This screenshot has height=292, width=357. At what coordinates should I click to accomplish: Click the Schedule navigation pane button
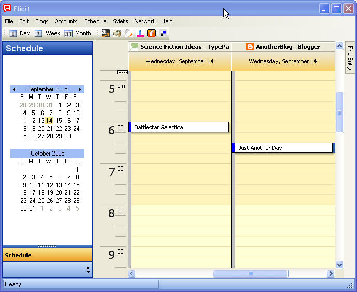(x=47, y=255)
